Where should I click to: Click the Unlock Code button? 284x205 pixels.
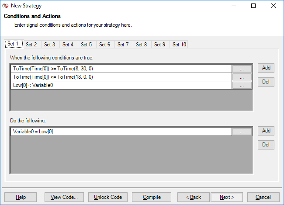108,197
